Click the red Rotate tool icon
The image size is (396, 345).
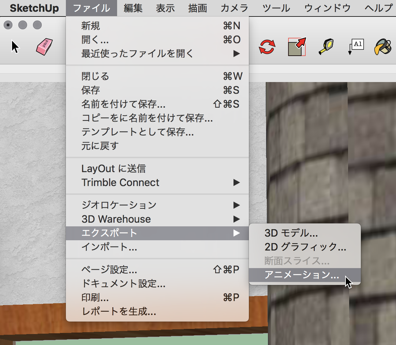(267, 47)
